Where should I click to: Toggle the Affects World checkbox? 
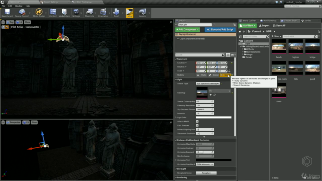coord(197,122)
